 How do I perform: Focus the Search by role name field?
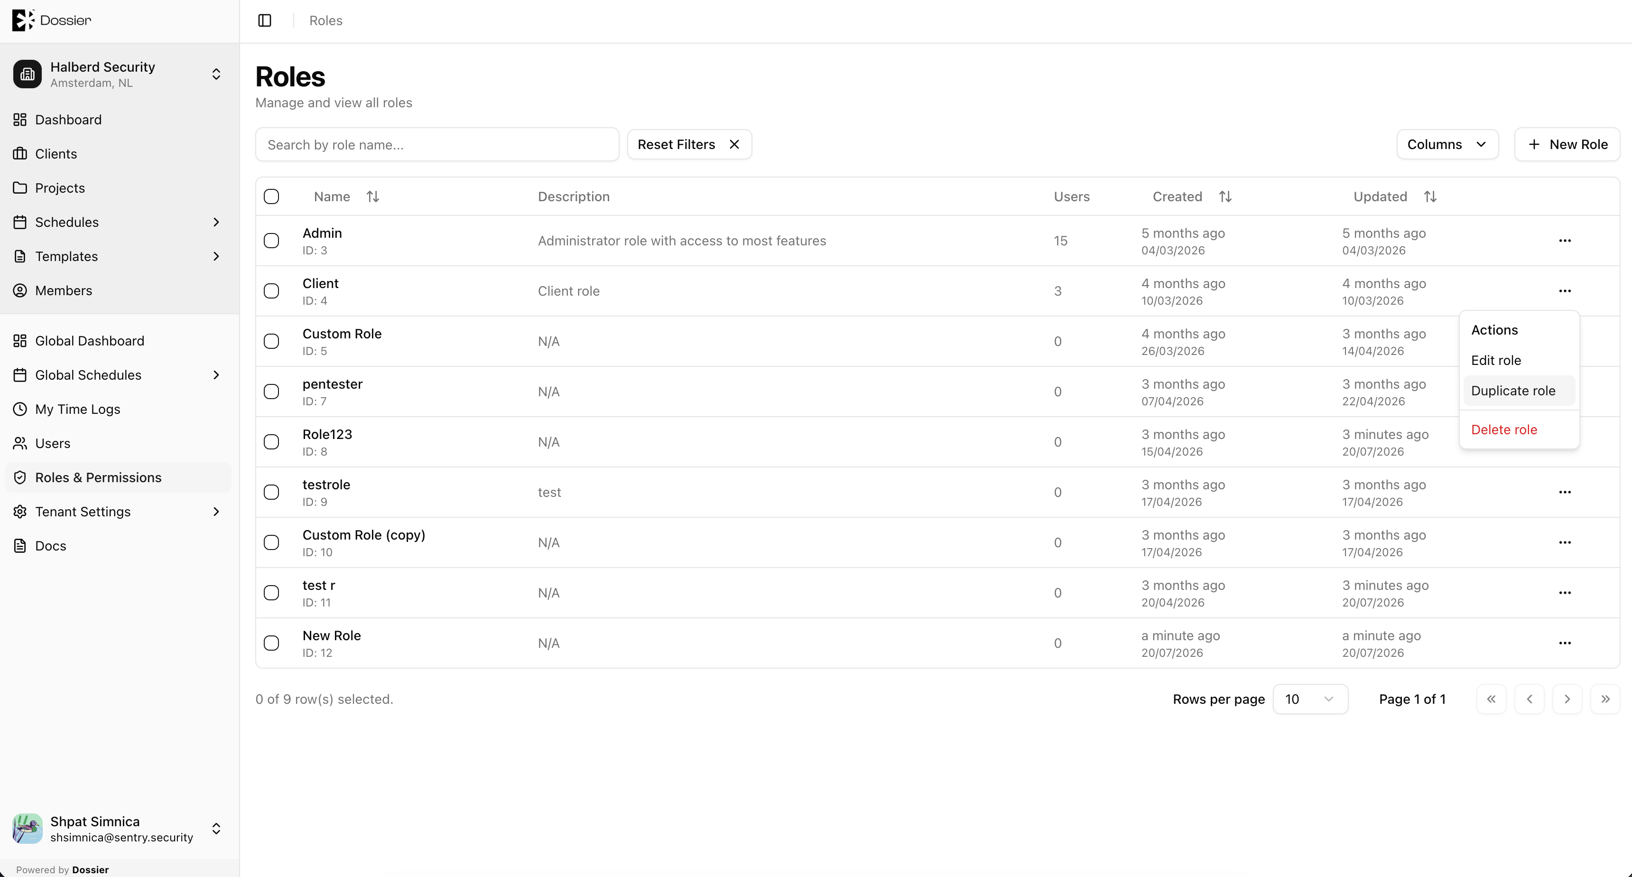[x=437, y=144]
